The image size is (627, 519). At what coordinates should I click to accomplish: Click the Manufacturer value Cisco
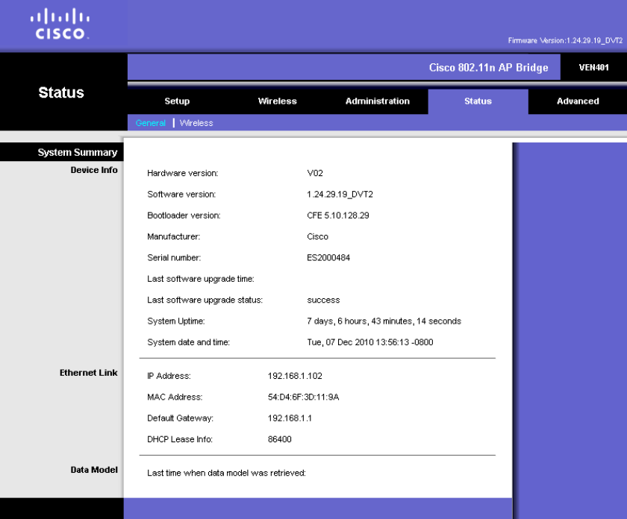pos(317,236)
